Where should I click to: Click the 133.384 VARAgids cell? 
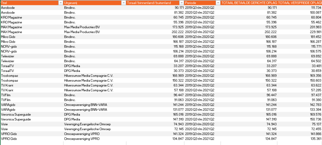pos(300,110)
